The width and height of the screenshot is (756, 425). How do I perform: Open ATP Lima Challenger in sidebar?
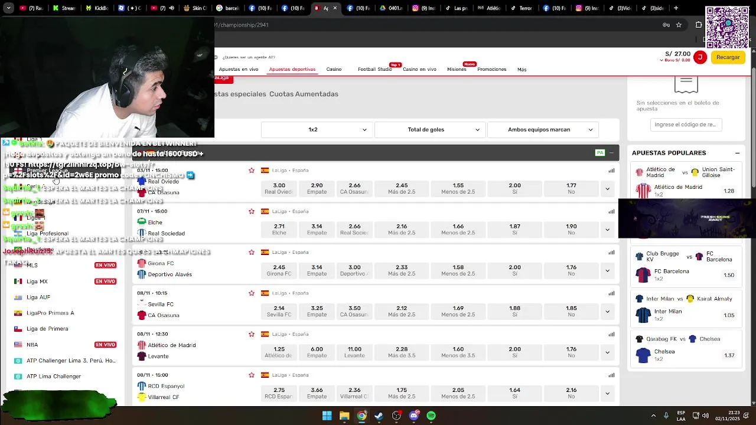(x=54, y=376)
